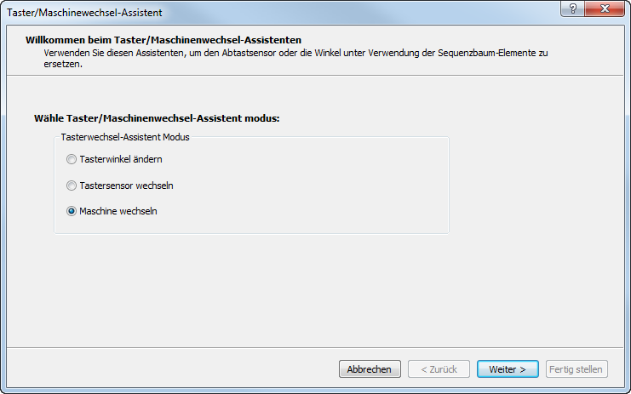This screenshot has height=394, width=631.
Task: Click the blank footer area left of Abbrechen
Action: point(170,369)
